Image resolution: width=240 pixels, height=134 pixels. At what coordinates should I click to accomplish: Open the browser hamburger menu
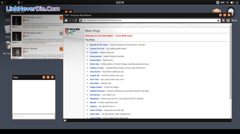tap(228, 20)
